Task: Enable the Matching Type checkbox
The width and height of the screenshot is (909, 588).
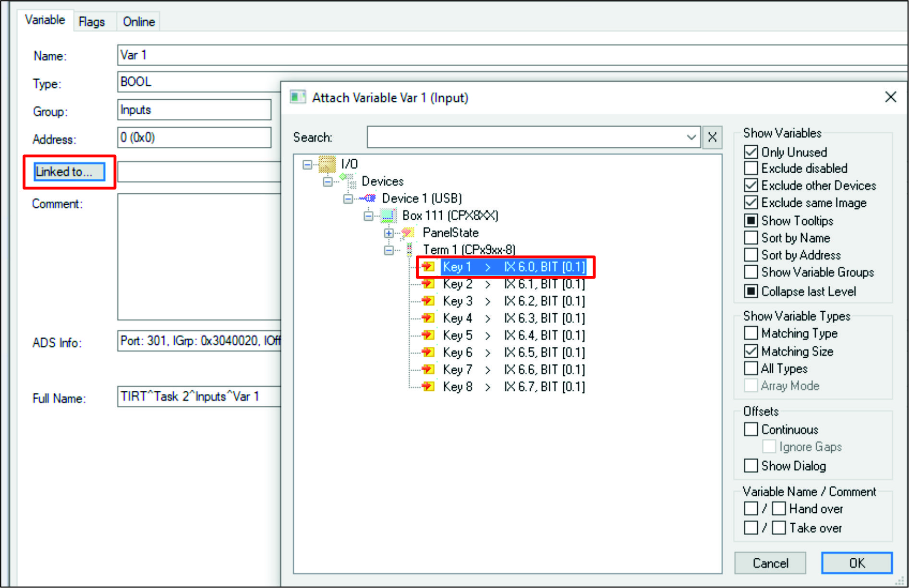Action: tap(751, 333)
